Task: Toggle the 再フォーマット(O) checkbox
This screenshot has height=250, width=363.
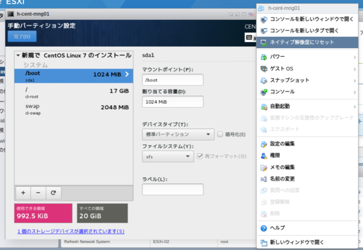Action: [x=200, y=156]
